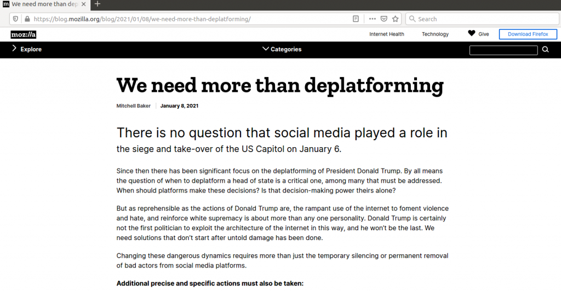
Task: Click Download Firefox button
Action: click(528, 34)
